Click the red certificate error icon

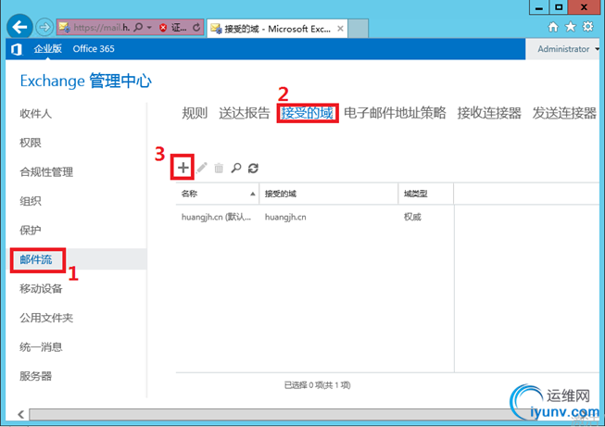pyautogui.click(x=163, y=28)
